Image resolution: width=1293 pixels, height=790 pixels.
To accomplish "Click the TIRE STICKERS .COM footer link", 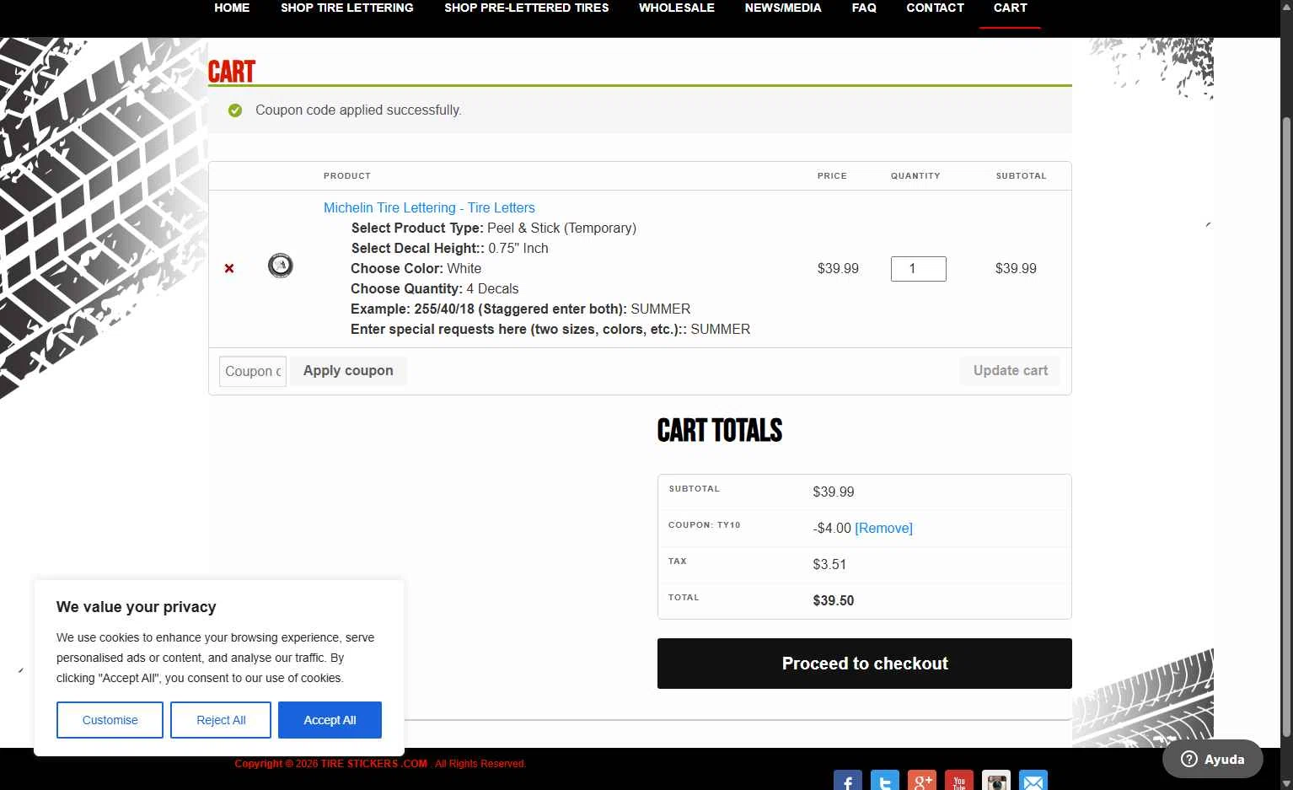I will [374, 764].
